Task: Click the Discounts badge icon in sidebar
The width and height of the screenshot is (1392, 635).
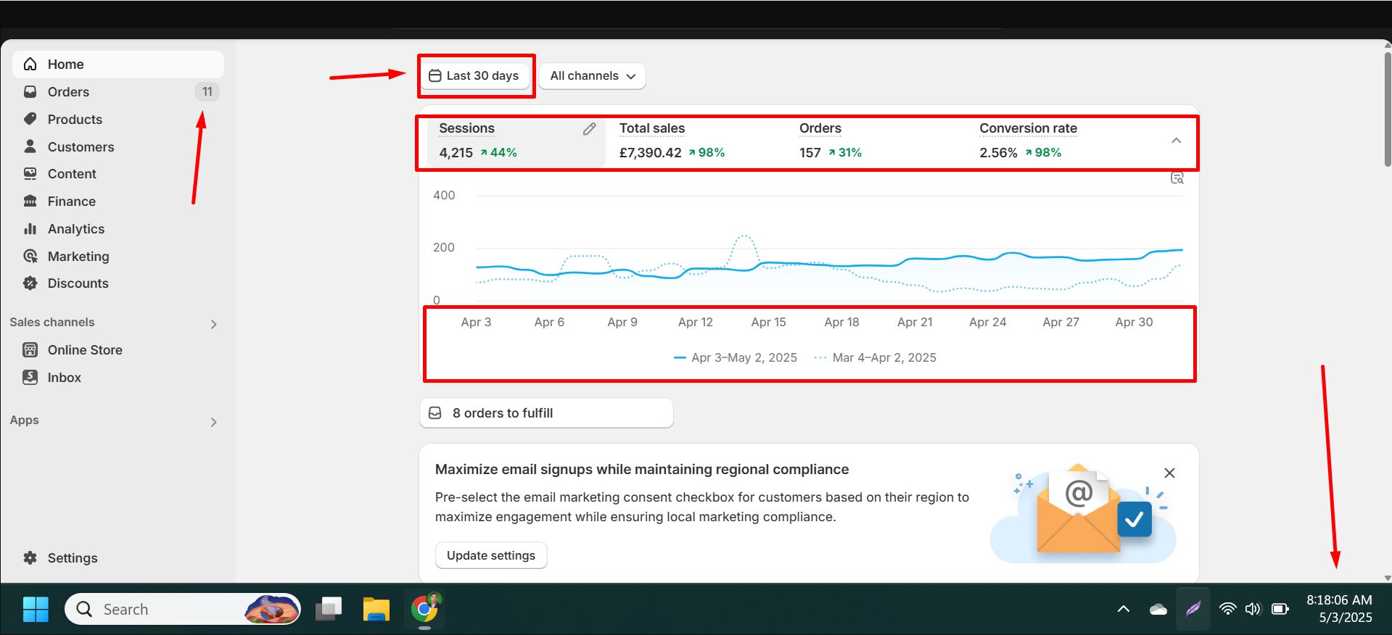Action: [30, 283]
